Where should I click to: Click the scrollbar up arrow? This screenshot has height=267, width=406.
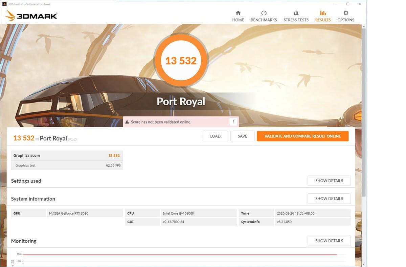coord(364,26)
